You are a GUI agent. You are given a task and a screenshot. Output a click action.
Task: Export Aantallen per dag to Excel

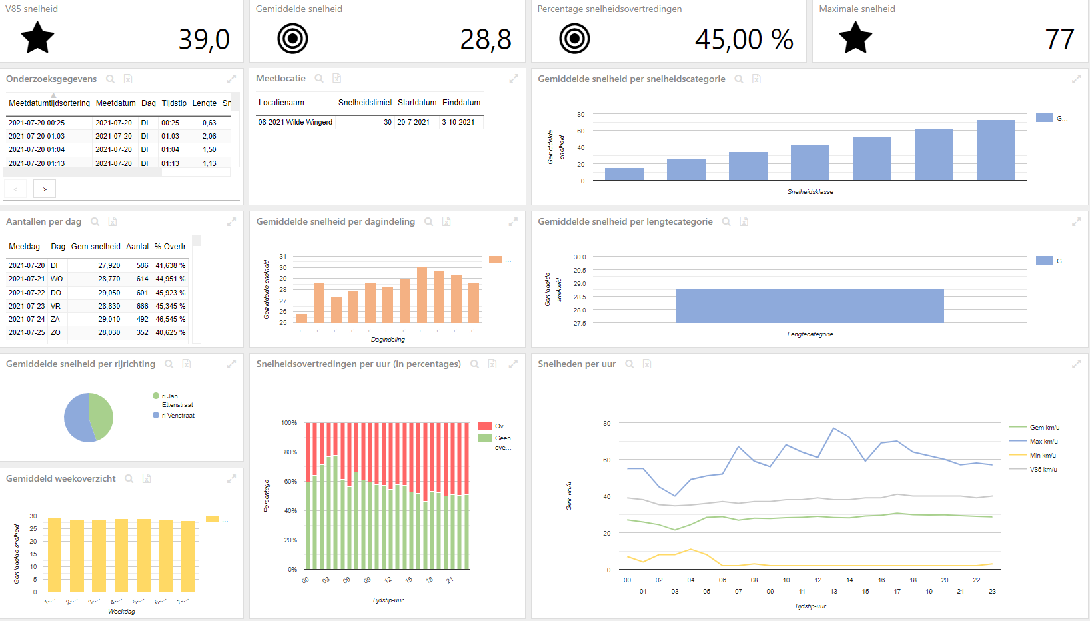113,221
